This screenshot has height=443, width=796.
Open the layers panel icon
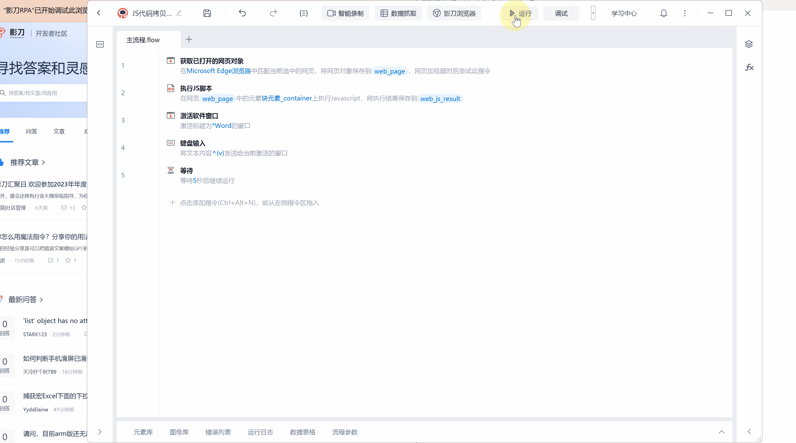[749, 44]
